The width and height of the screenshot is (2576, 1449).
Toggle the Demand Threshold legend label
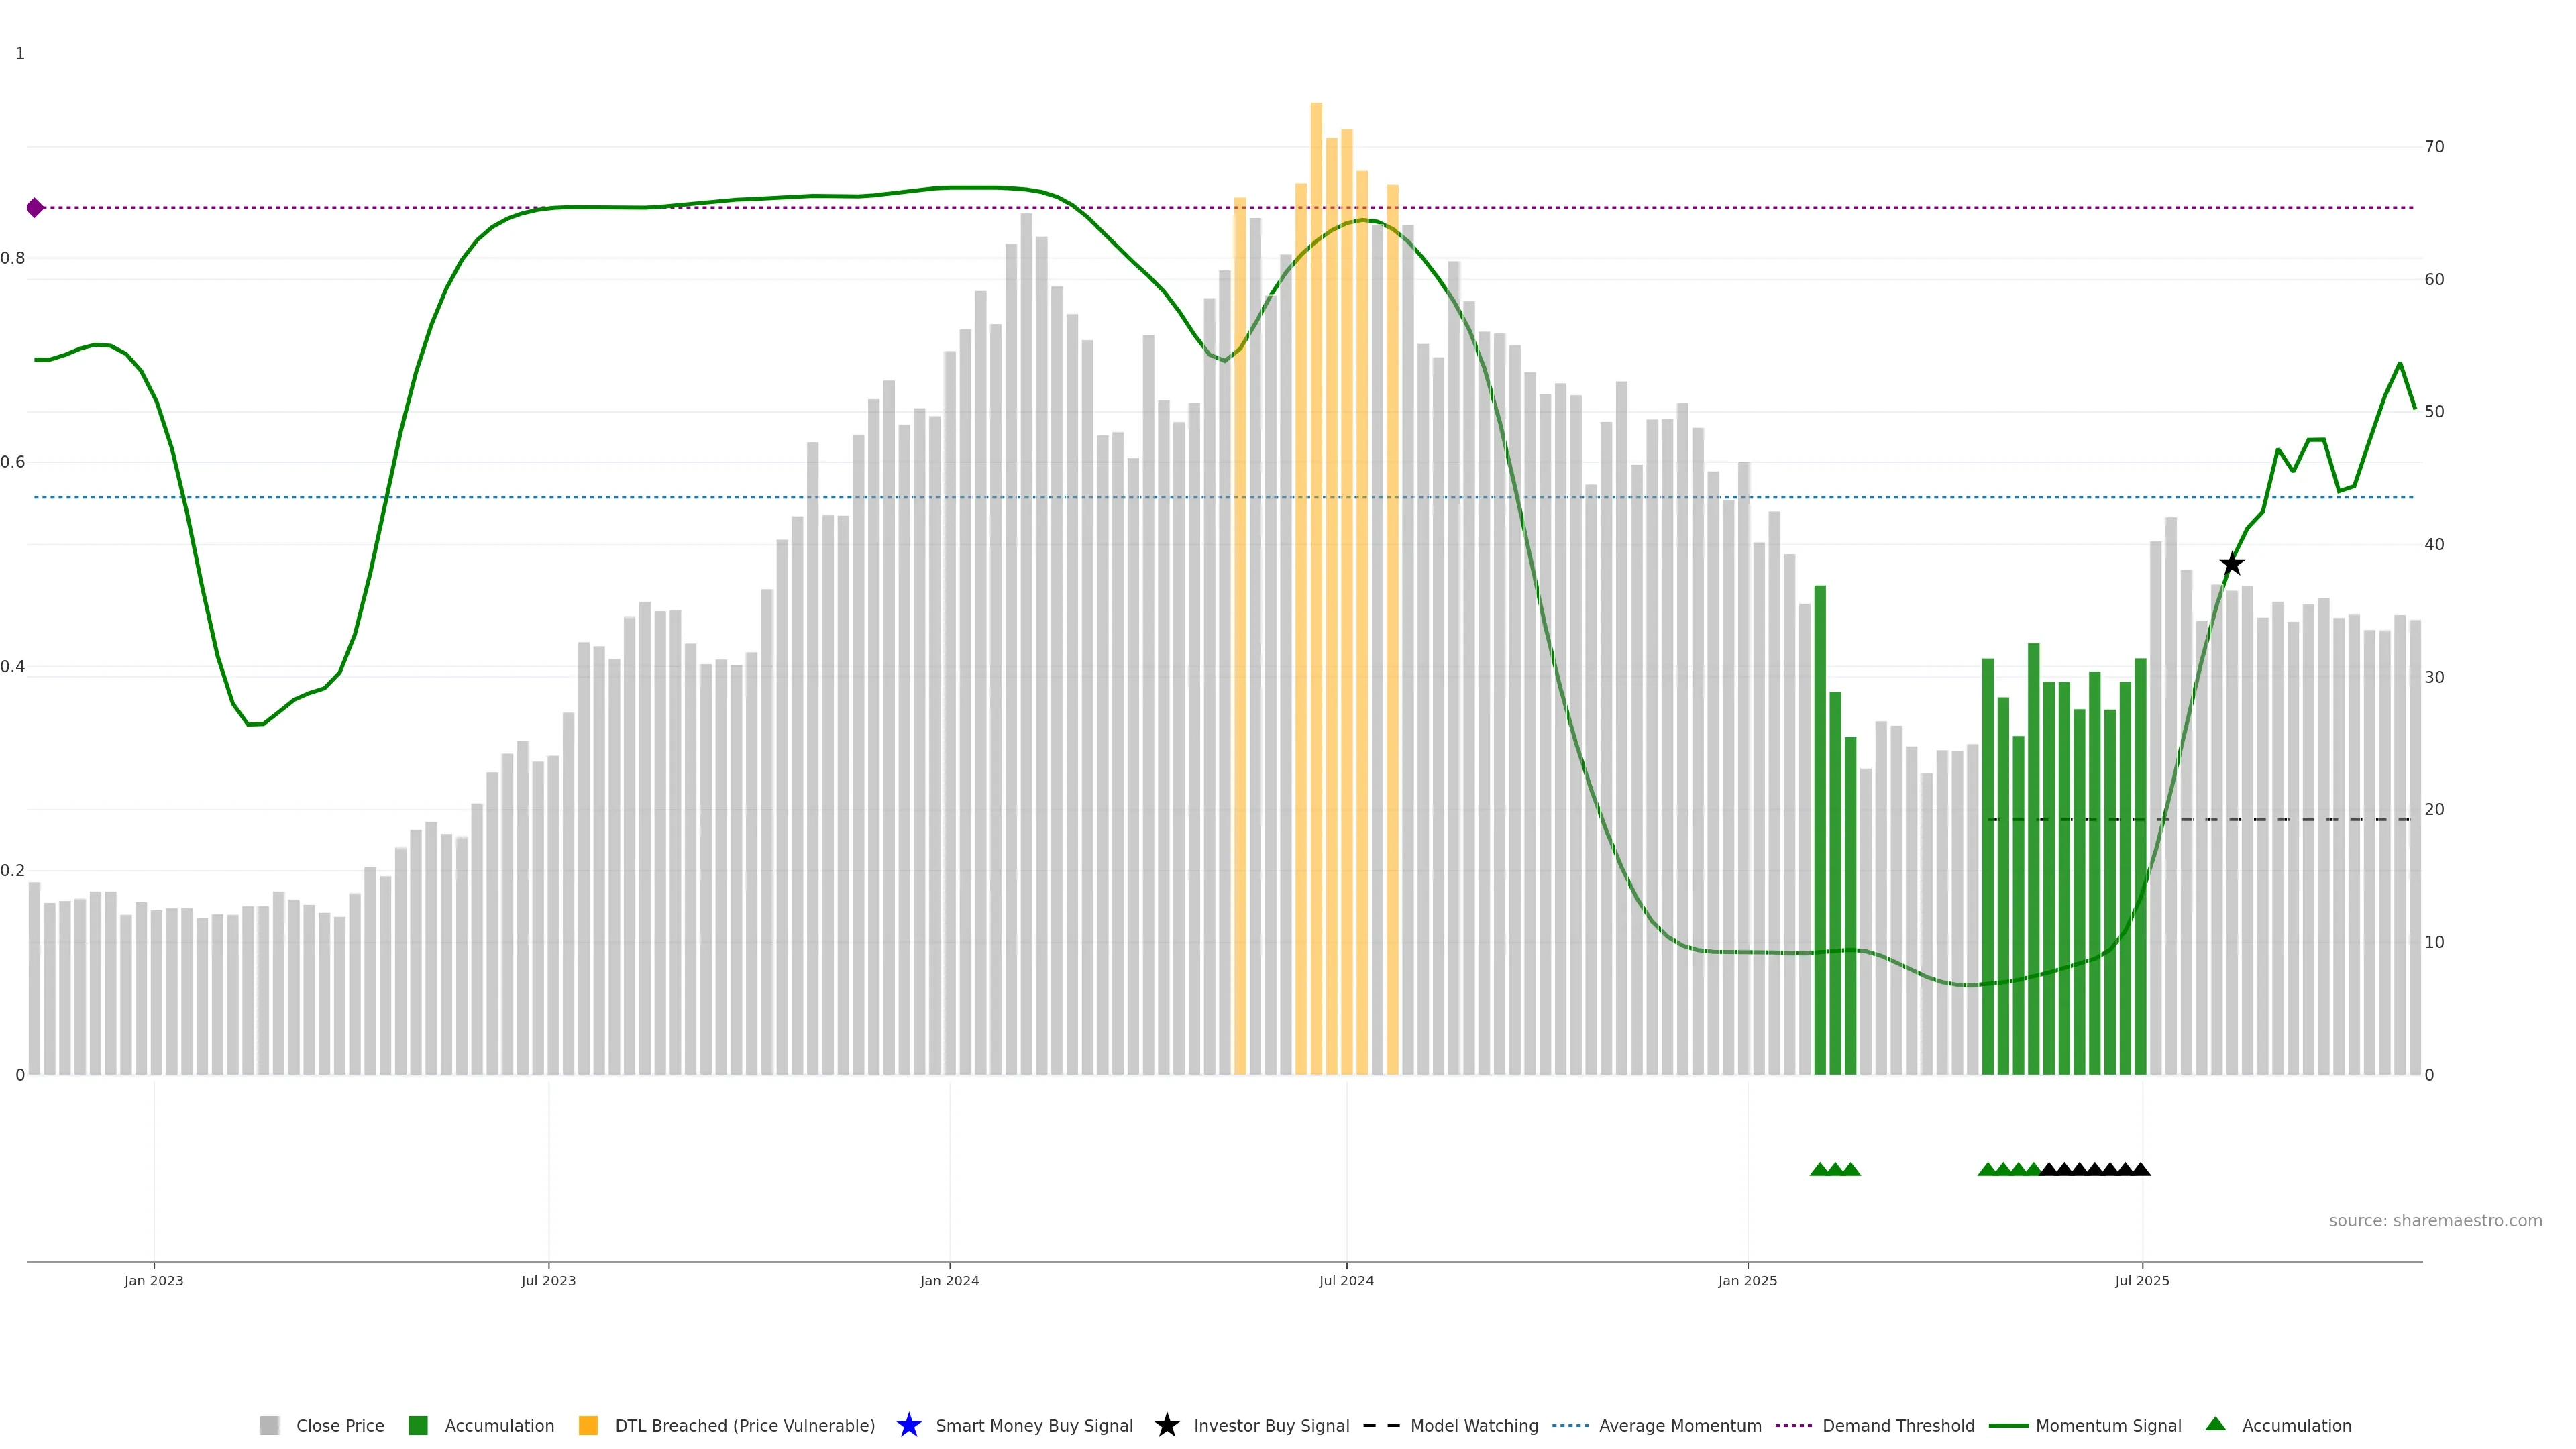[1898, 1425]
